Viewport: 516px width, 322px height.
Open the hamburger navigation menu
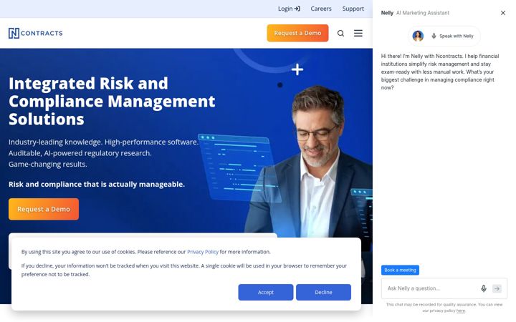pyautogui.click(x=358, y=33)
